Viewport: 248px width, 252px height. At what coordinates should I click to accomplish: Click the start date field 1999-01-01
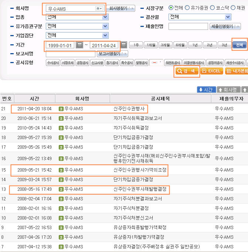[x=60, y=45]
